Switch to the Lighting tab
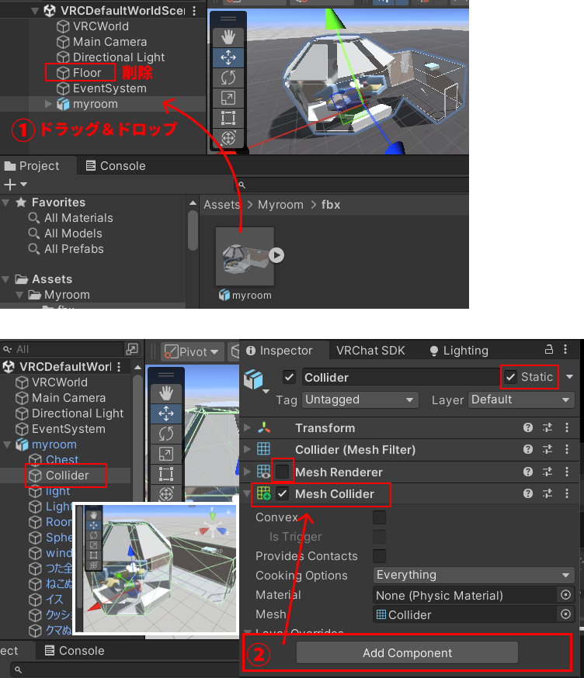584x678 pixels. 458,351
